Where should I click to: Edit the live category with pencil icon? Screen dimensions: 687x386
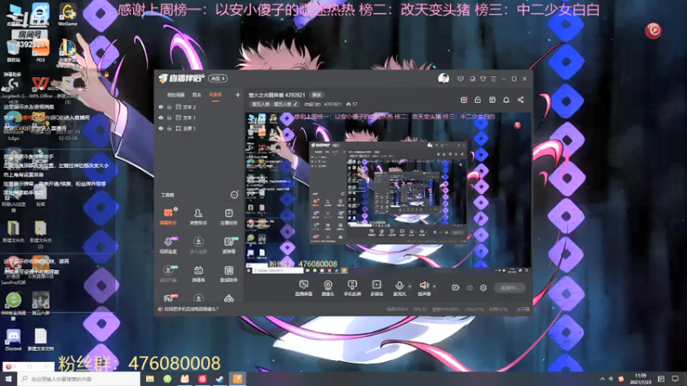click(295, 105)
